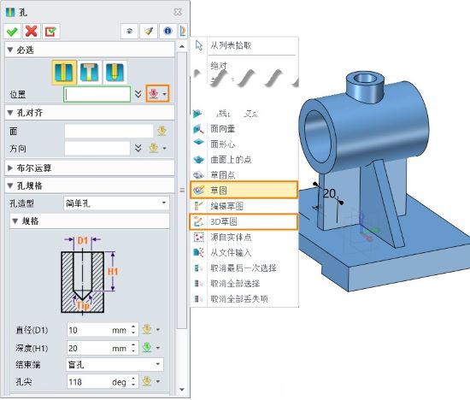Click the pick icon next to 孔尖

147,381
